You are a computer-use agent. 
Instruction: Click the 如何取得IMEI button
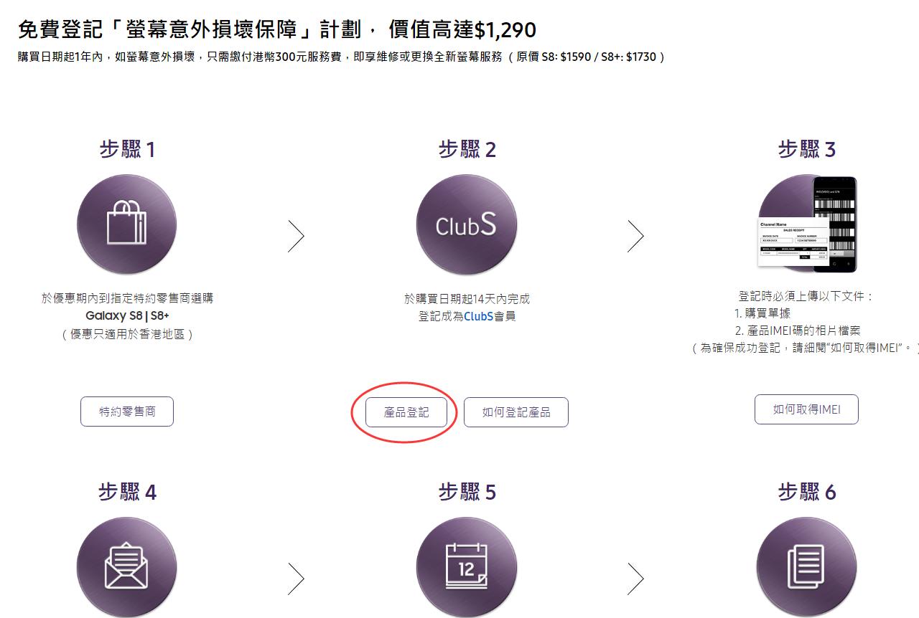coord(806,409)
